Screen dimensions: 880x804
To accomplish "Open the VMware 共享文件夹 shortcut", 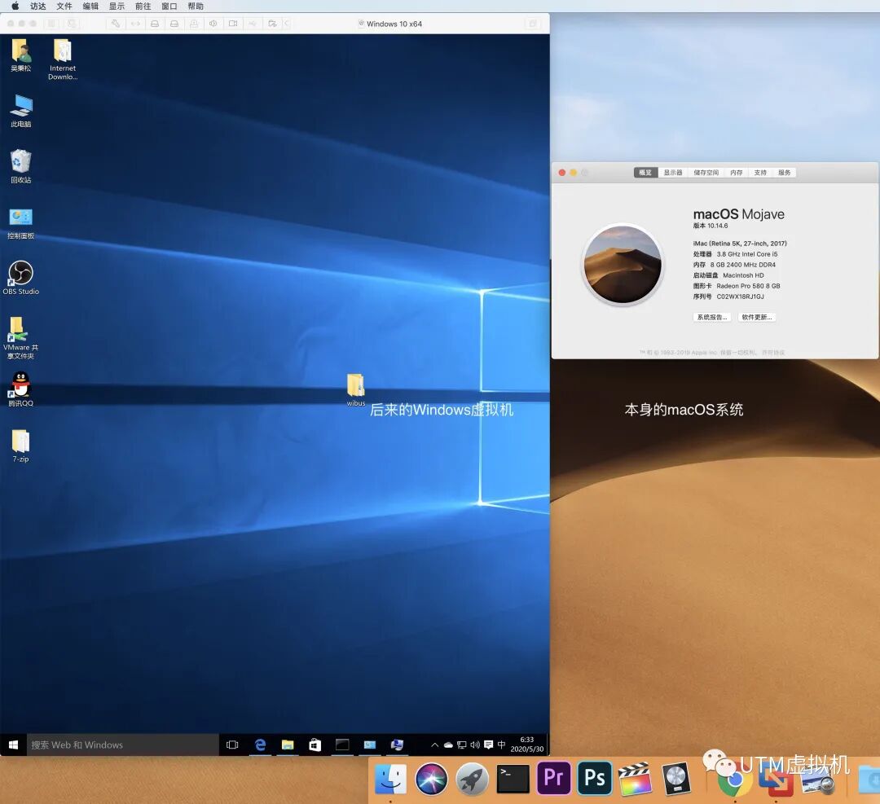I will pos(20,338).
